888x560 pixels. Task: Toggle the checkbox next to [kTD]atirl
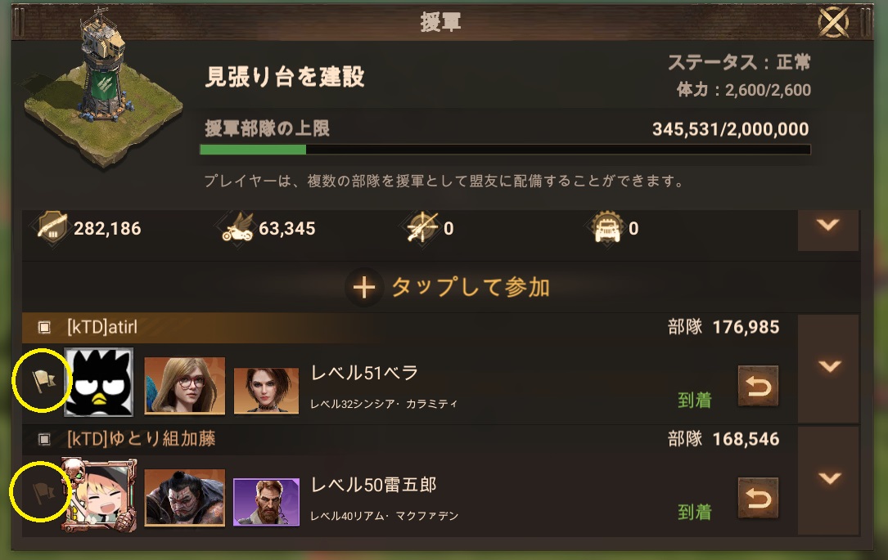pyautogui.click(x=44, y=328)
